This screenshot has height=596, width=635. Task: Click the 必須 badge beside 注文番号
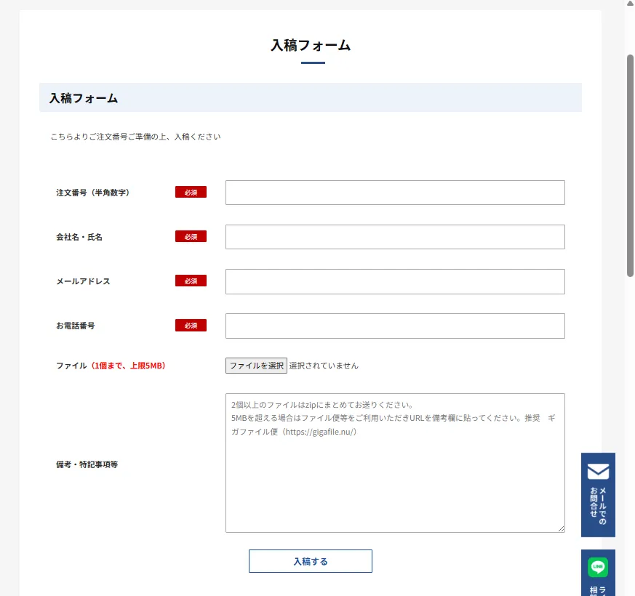[x=191, y=193]
